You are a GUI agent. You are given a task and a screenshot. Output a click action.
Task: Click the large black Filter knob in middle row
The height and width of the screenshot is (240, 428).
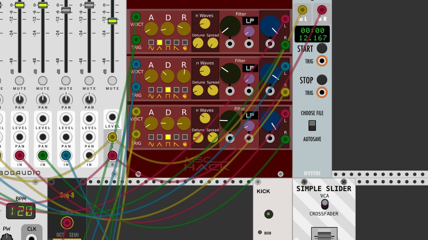click(x=230, y=74)
